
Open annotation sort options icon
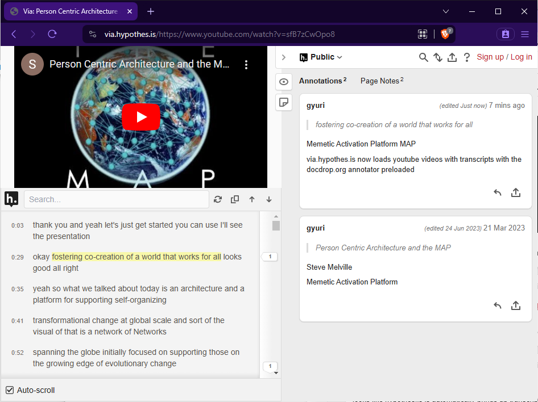(438, 57)
